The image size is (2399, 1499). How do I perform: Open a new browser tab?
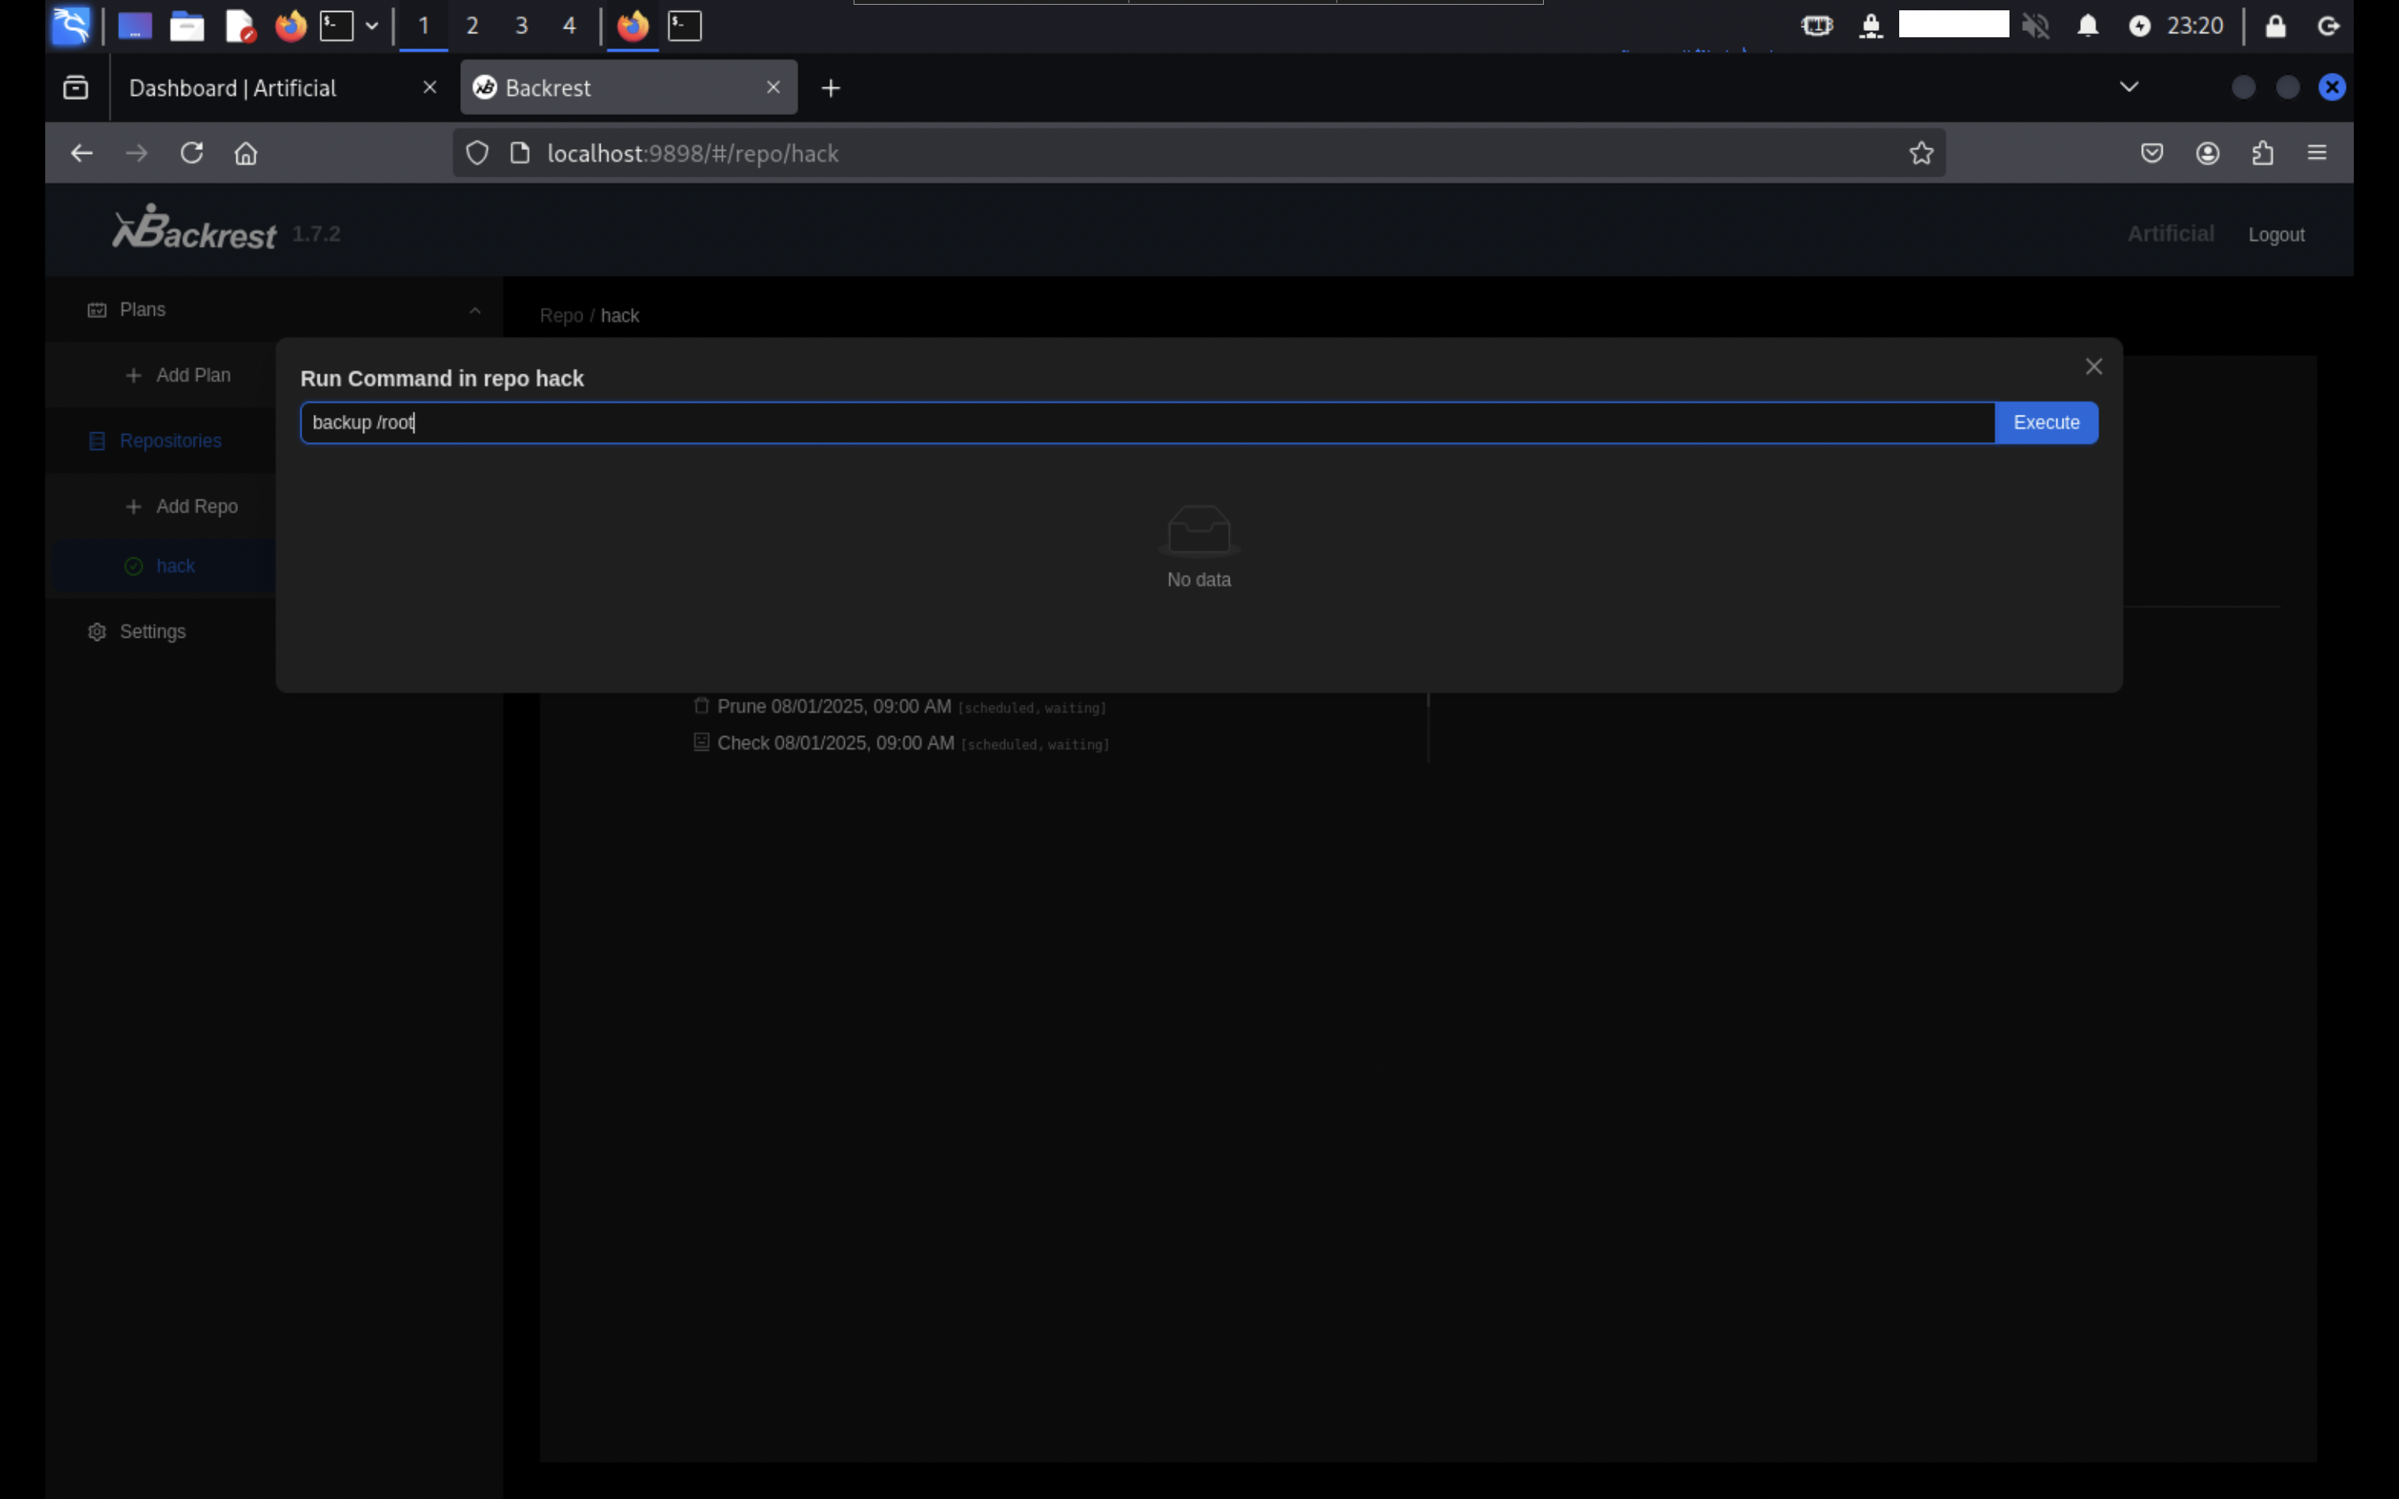tap(831, 88)
